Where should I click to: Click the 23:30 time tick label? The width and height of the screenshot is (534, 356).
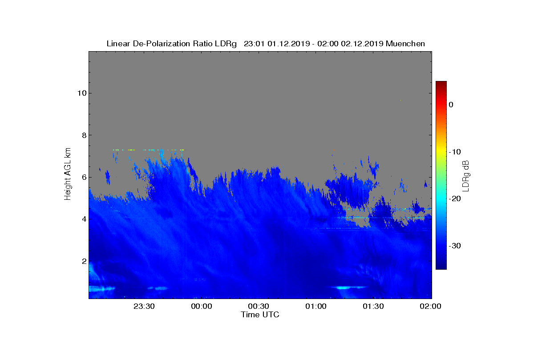(x=144, y=306)
